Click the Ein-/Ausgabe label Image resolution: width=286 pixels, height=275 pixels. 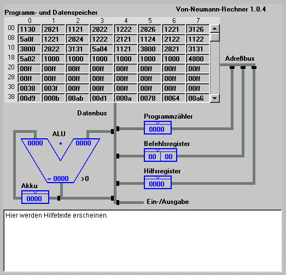pyautogui.click(x=168, y=202)
